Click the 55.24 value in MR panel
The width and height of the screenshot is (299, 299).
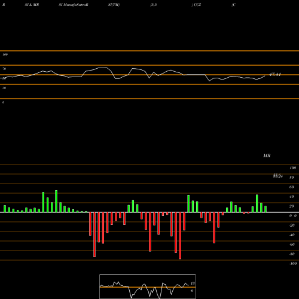(x=278, y=176)
